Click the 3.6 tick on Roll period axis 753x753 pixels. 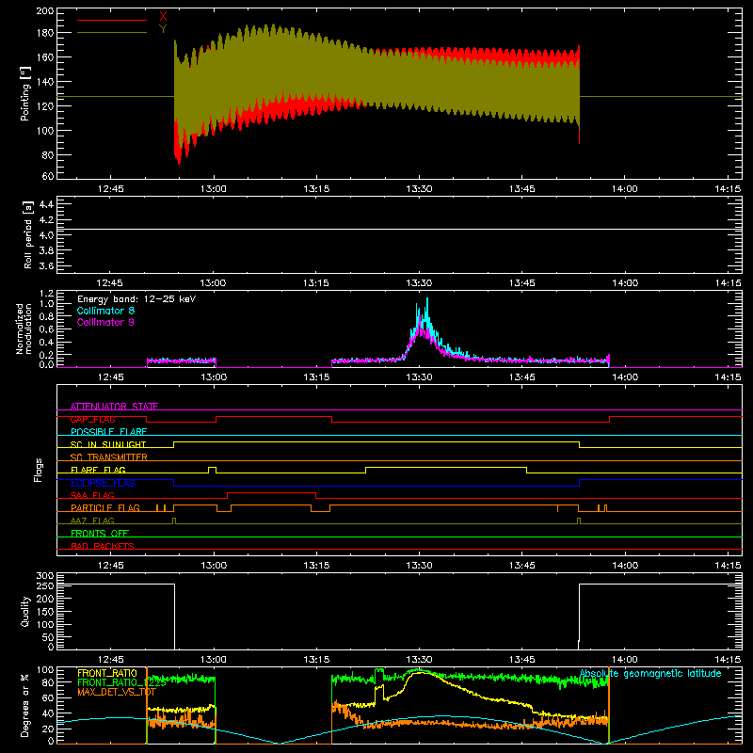46,265
